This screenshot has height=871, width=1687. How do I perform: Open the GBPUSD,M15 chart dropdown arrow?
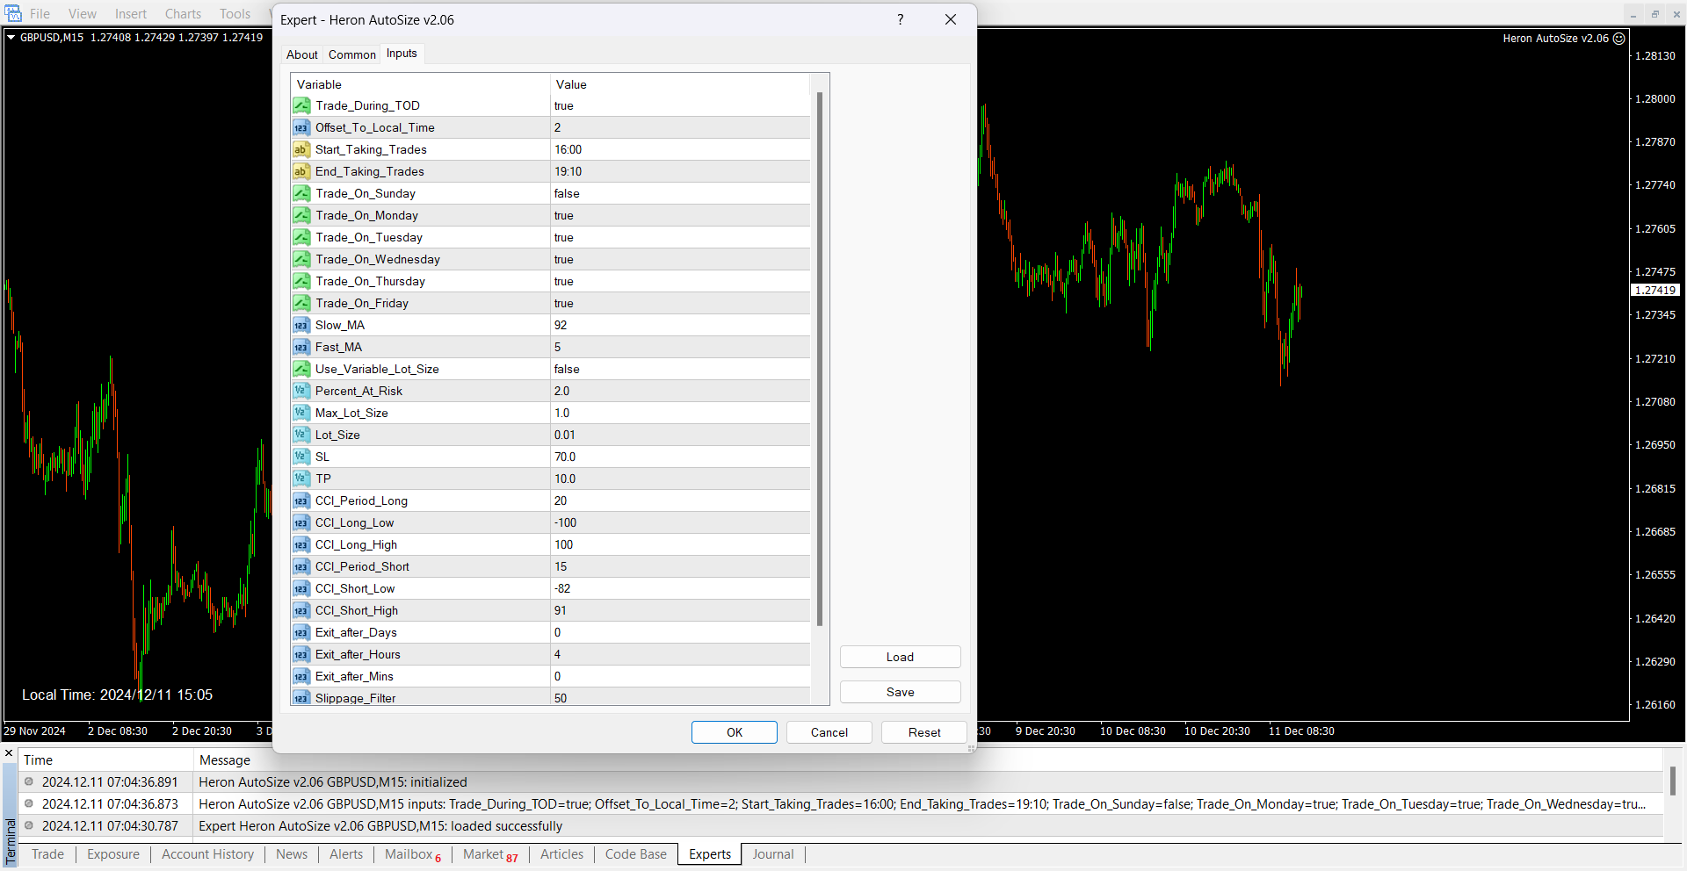[x=11, y=38]
